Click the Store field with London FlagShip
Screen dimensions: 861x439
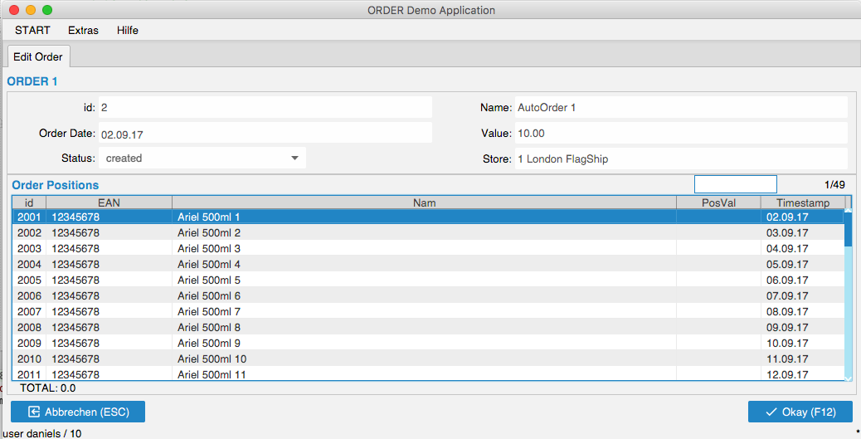click(x=680, y=159)
